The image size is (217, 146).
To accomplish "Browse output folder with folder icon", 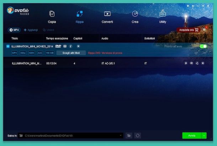I will 129,135.
